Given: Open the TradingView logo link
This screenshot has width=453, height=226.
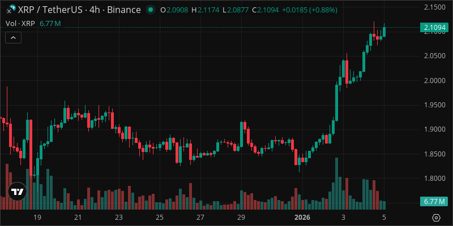Looking at the screenshot, I should 17,192.
